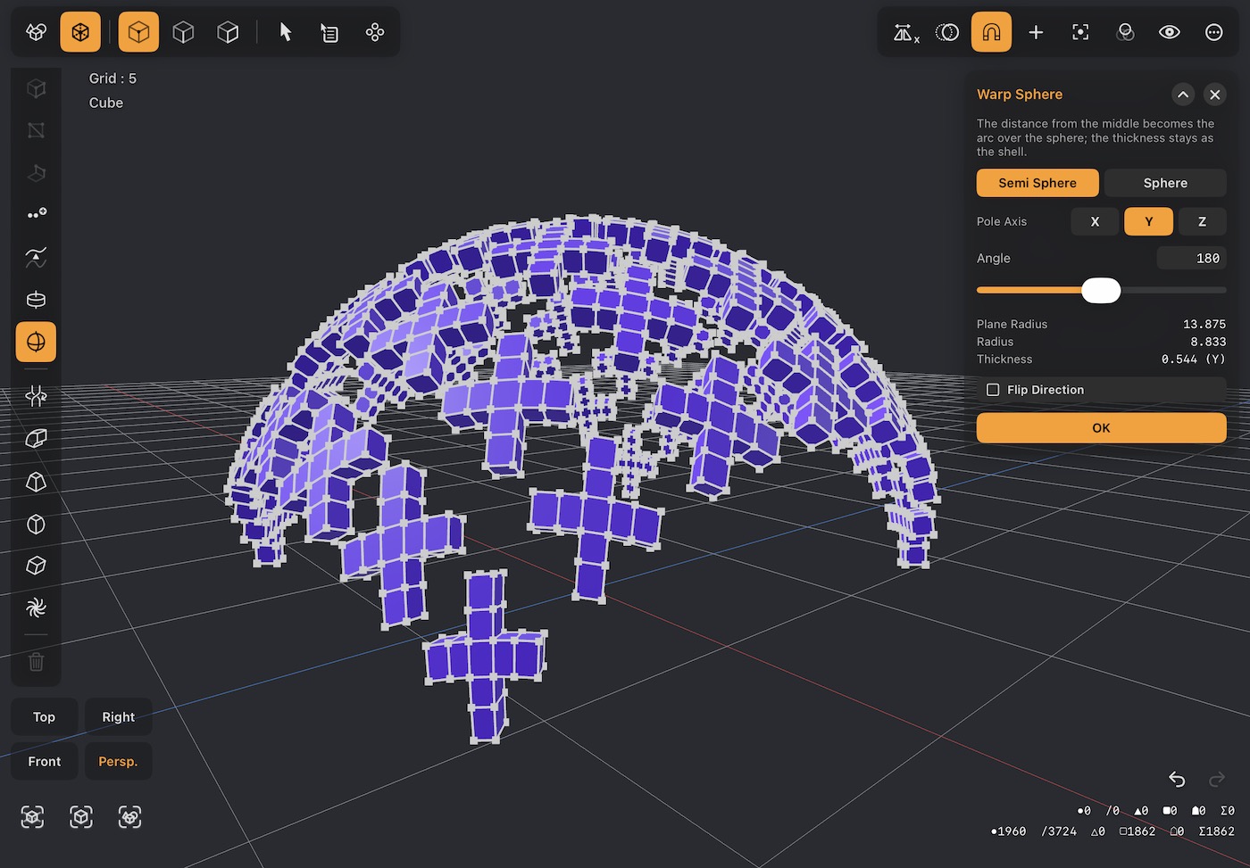
Task: Click the frame selection focus icon
Action: pos(1080,32)
